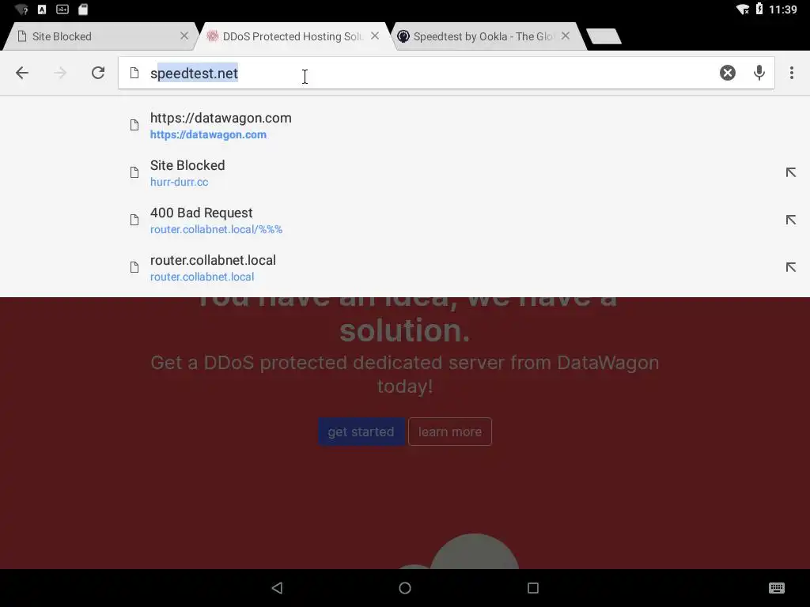Select the router.collabnet.local suggestion
Screen dimensions: 810x607
[x=405, y=268]
